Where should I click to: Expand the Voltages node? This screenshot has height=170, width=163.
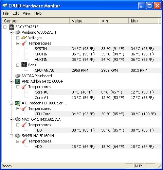point(18,38)
